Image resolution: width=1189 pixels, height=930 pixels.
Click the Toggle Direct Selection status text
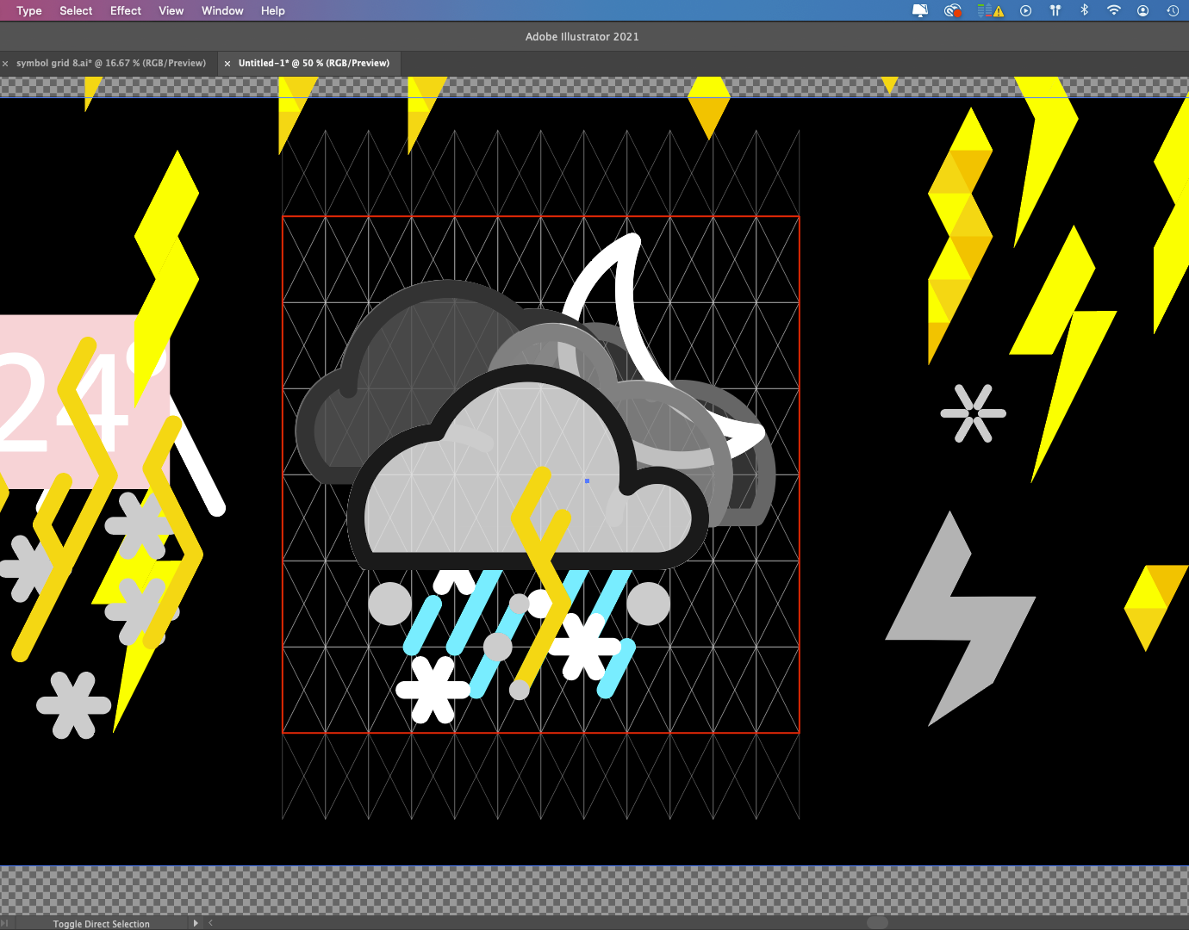pyautogui.click(x=102, y=924)
